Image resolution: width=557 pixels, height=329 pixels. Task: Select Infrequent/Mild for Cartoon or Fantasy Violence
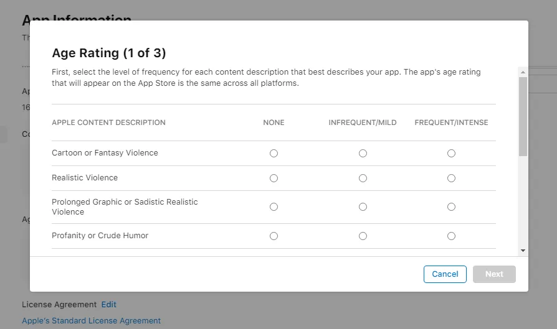(x=363, y=153)
